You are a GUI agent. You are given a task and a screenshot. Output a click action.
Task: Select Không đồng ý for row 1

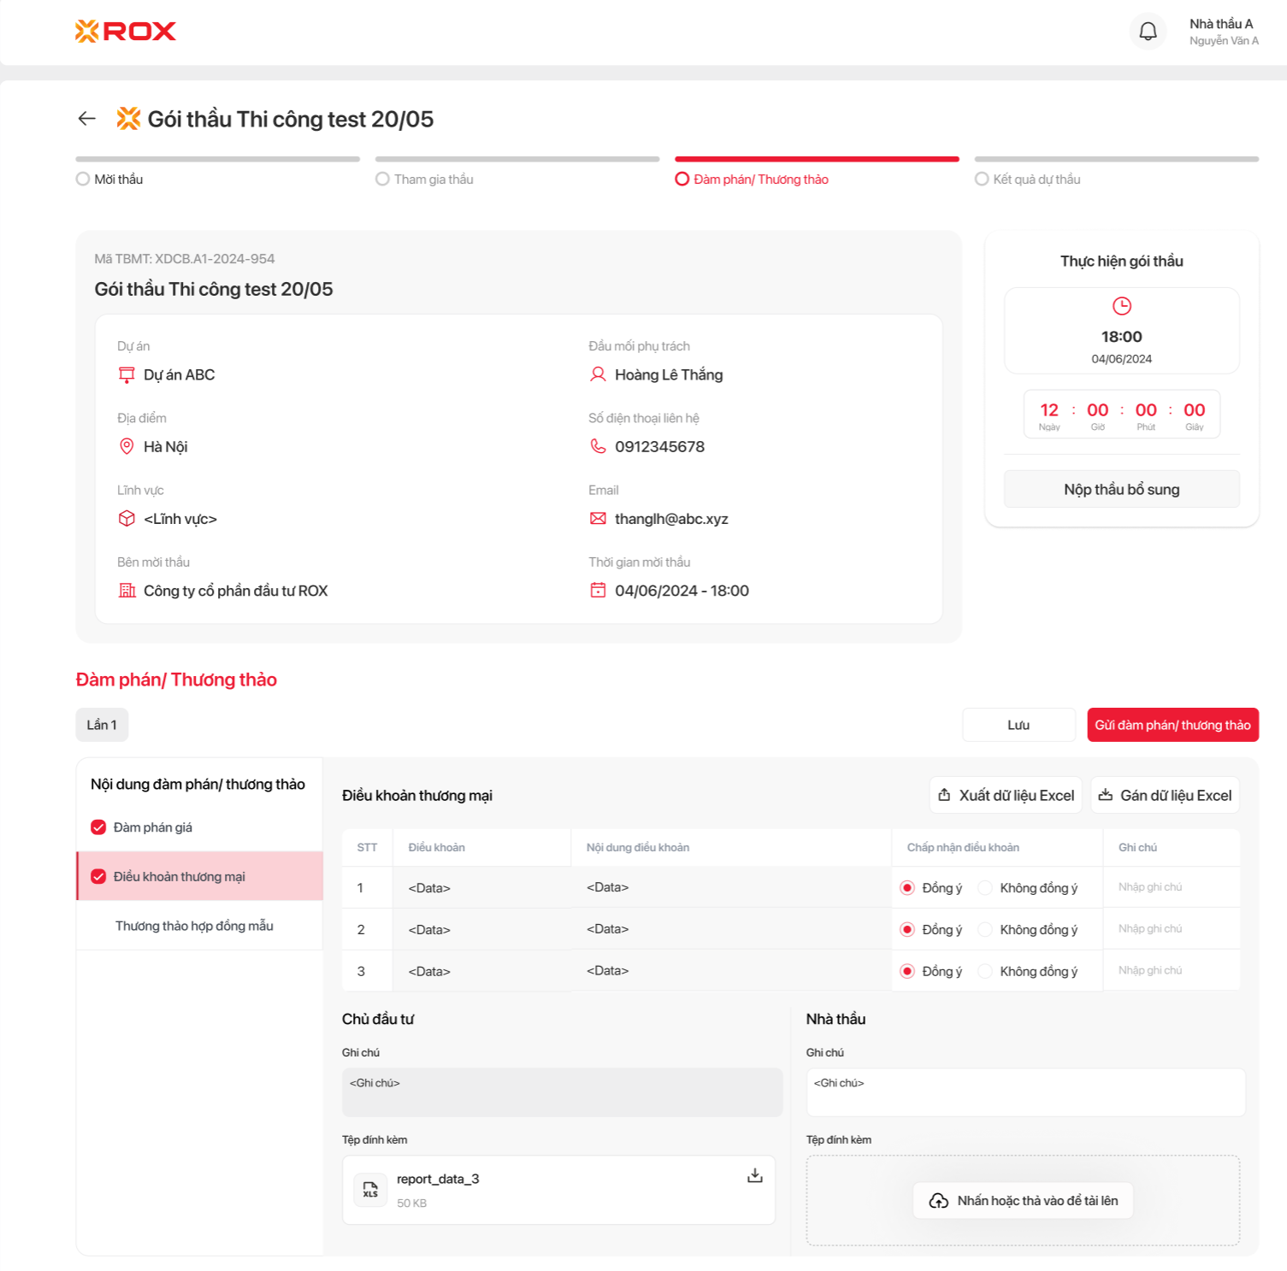pyautogui.click(x=986, y=888)
